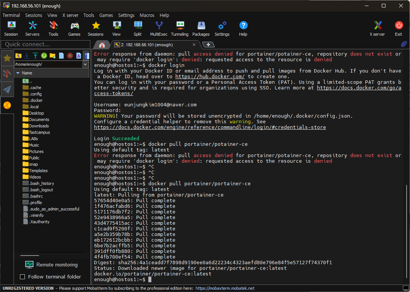Click the download arrow in SFTP toolbar
The height and width of the screenshot is (292, 410).
[x=27, y=55]
